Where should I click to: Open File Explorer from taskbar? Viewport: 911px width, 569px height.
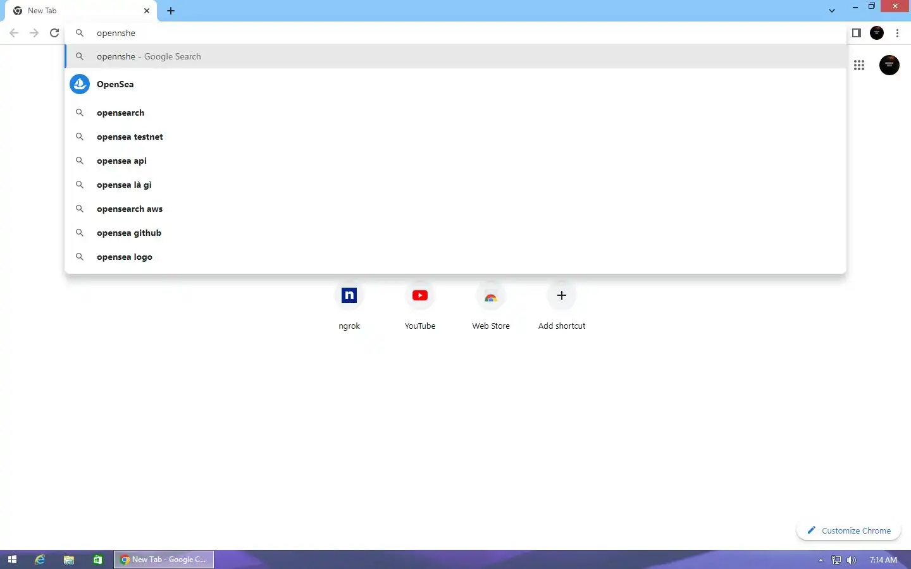pyautogui.click(x=69, y=560)
